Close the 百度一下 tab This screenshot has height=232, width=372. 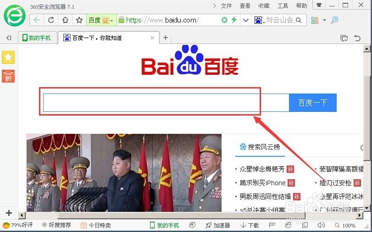coord(152,38)
